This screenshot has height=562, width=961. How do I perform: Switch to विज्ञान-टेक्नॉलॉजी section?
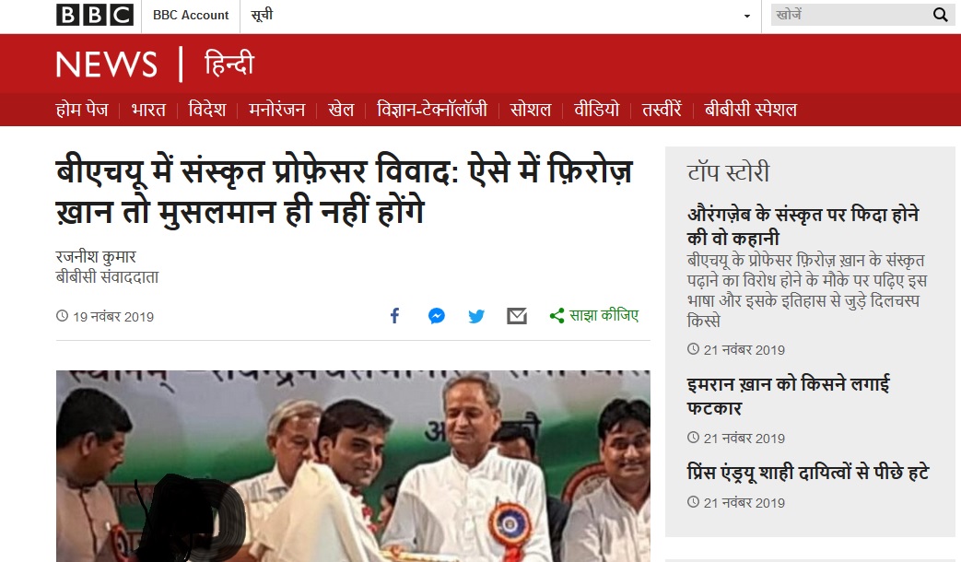pos(432,110)
